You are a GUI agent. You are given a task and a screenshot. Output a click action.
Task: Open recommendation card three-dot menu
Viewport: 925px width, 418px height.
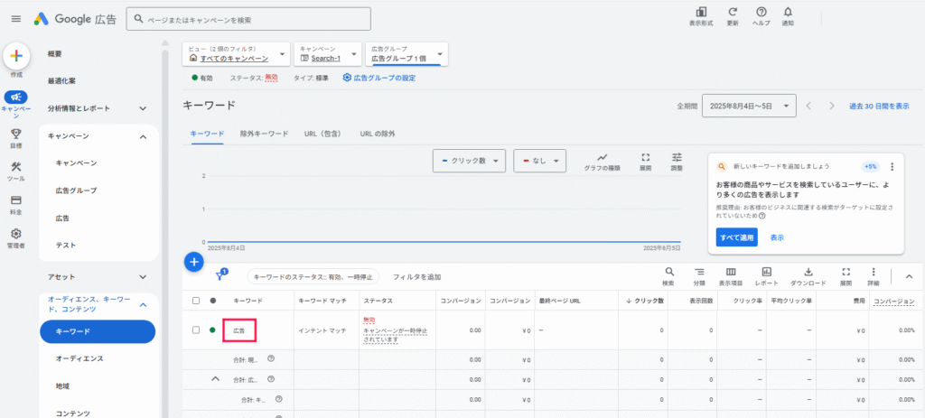point(892,166)
